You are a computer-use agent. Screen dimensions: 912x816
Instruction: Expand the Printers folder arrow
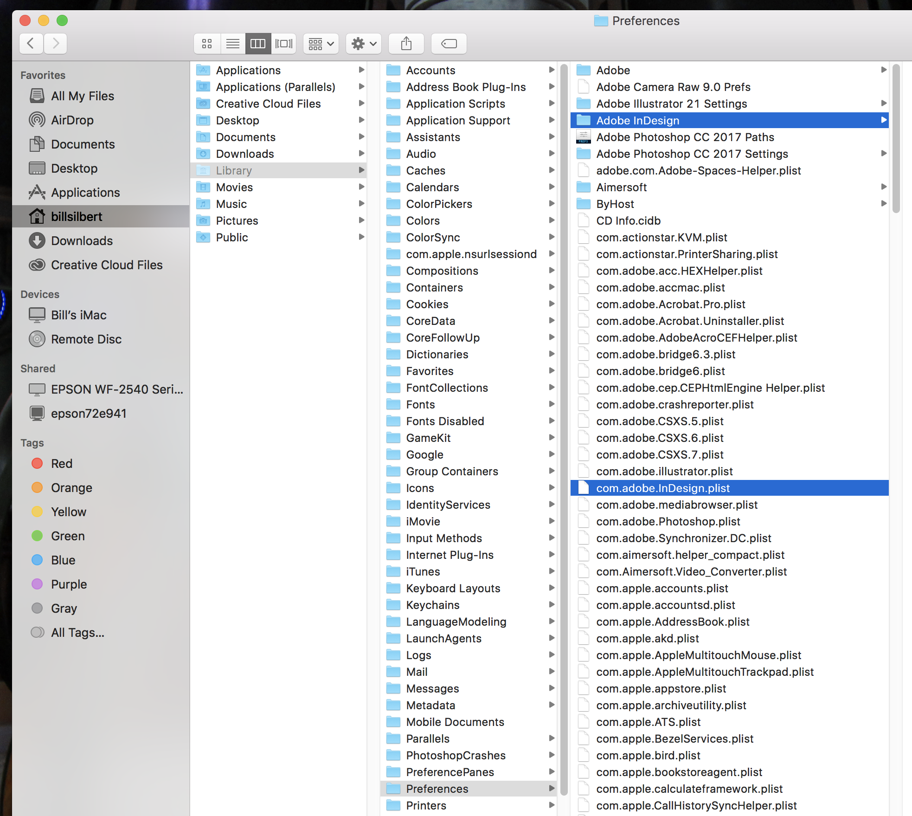(x=552, y=805)
